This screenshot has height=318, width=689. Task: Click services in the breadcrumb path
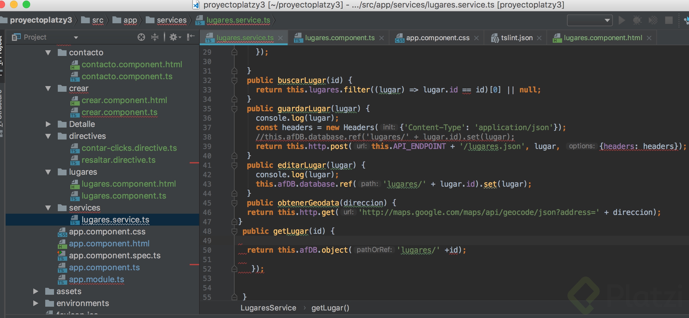click(171, 20)
